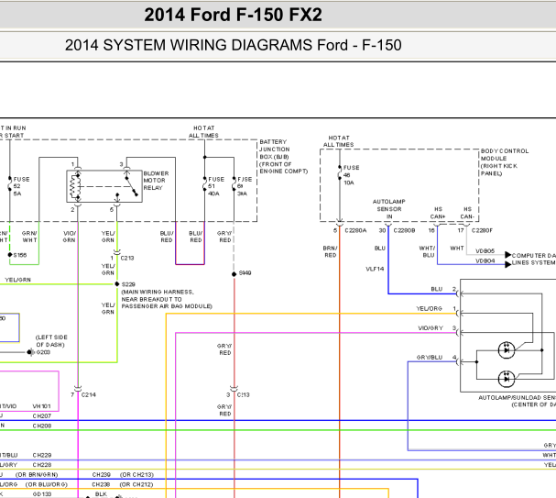Select the "2014 SYSTEM WIRING DIAGRAMS Ford - F-150" heading

coord(233,45)
